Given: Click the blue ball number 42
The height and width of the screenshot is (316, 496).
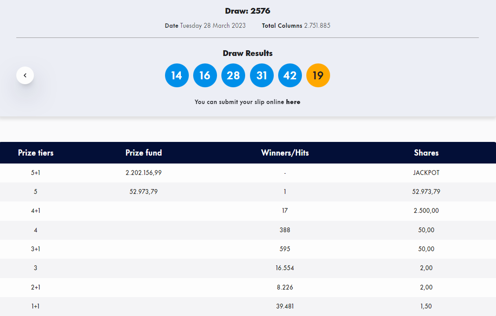Looking at the screenshot, I should [290, 75].
